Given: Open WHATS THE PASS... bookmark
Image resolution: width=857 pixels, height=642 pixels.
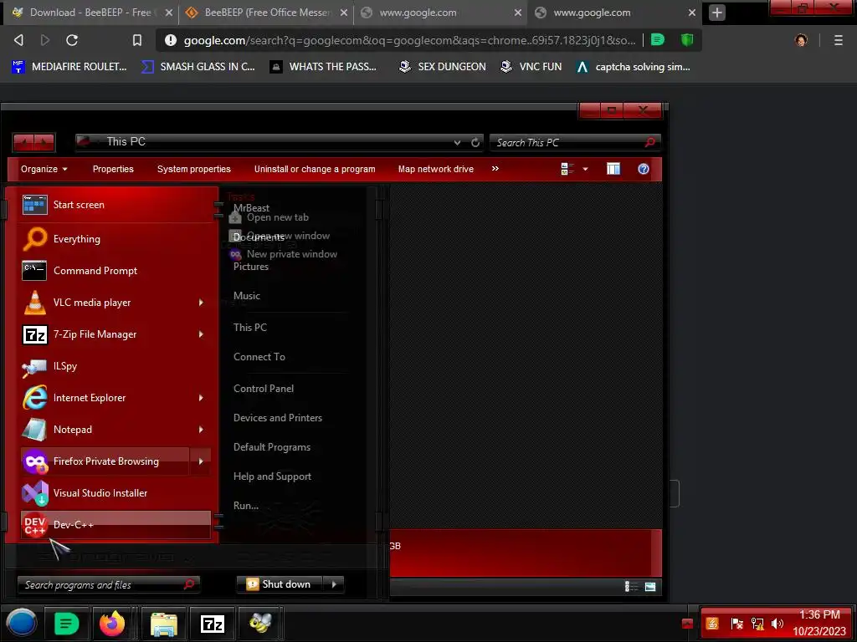Looking at the screenshot, I should point(323,67).
